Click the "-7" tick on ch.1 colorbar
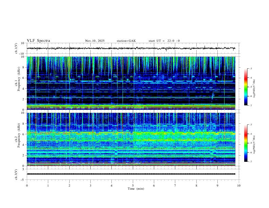 (251, 105)
